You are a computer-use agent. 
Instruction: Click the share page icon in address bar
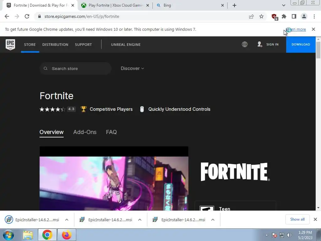(x=251, y=16)
